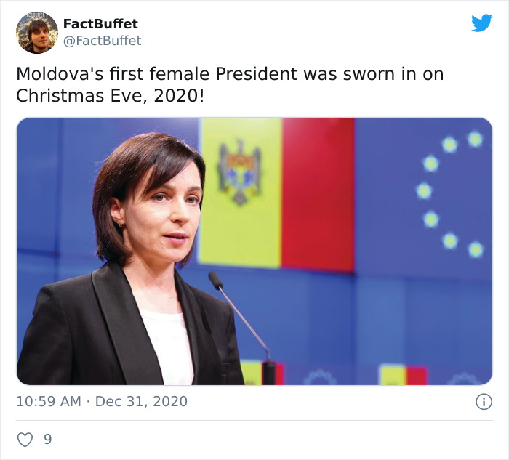Click the Dec 31, 2020 date
The image size is (509, 460).
[x=141, y=401]
